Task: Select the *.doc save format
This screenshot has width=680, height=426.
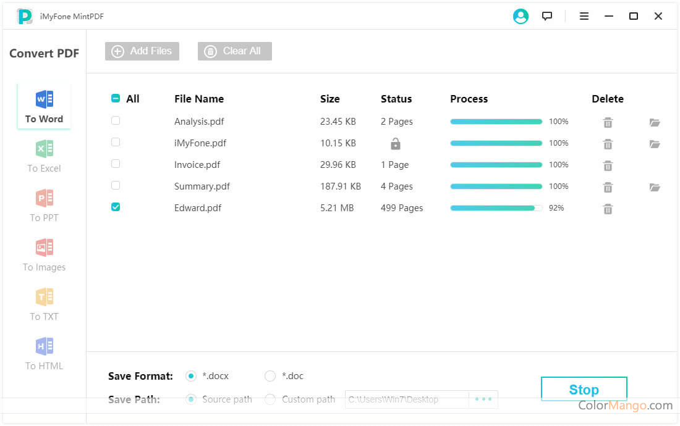Action: [x=270, y=376]
